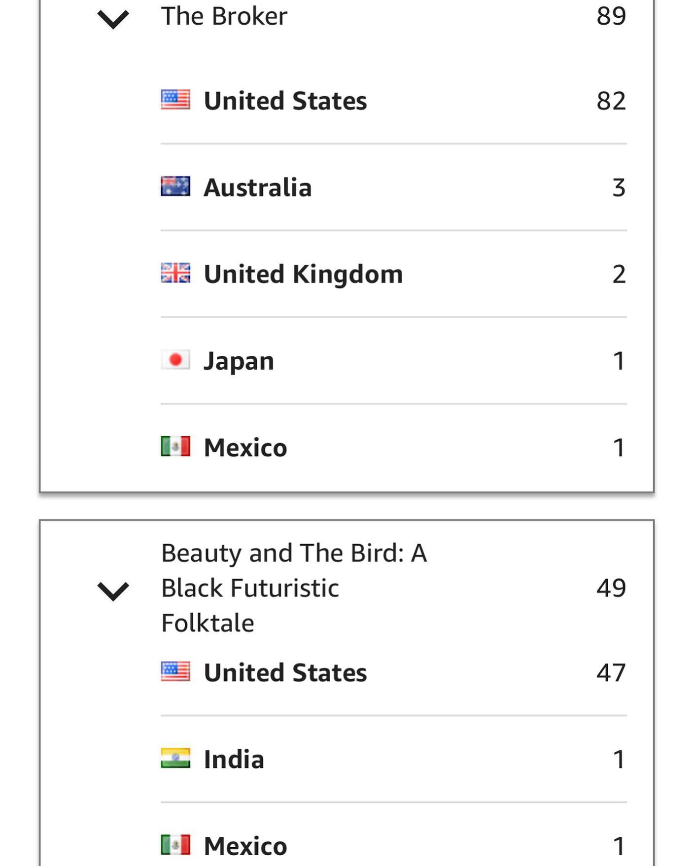This screenshot has width=693, height=866.
Task: Click the India flag icon
Action: coord(175,758)
